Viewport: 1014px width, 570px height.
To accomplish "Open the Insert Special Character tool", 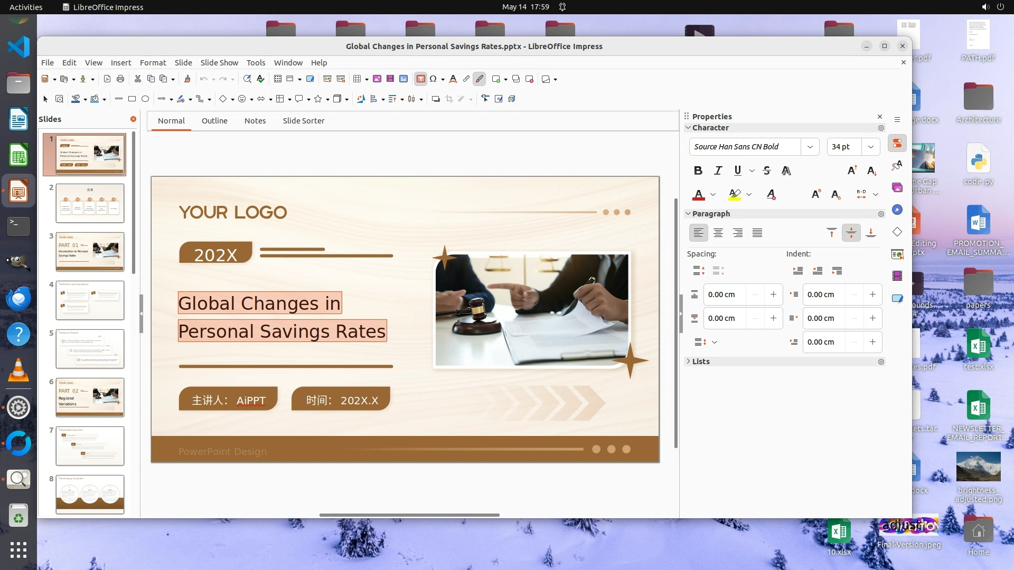I will (x=433, y=79).
